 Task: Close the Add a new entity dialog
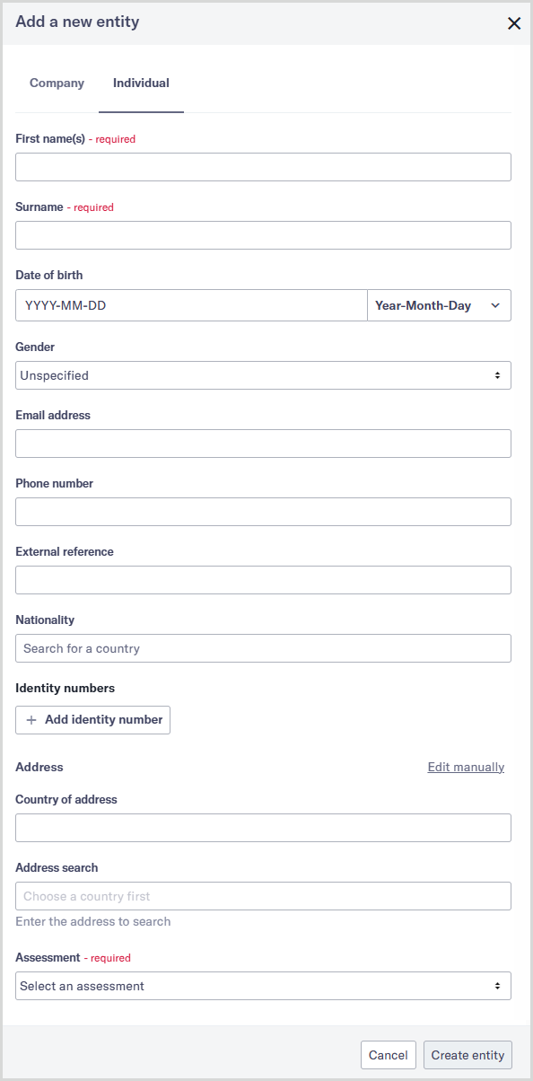pos(514,23)
